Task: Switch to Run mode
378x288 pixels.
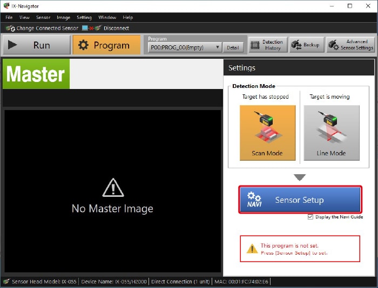Action: (x=36, y=45)
